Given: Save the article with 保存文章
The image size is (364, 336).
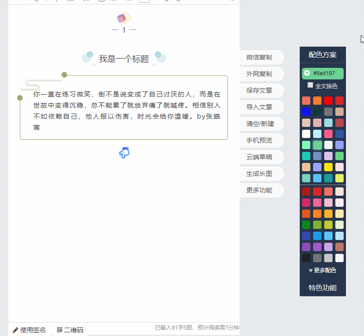Looking at the screenshot, I should click(x=259, y=90).
